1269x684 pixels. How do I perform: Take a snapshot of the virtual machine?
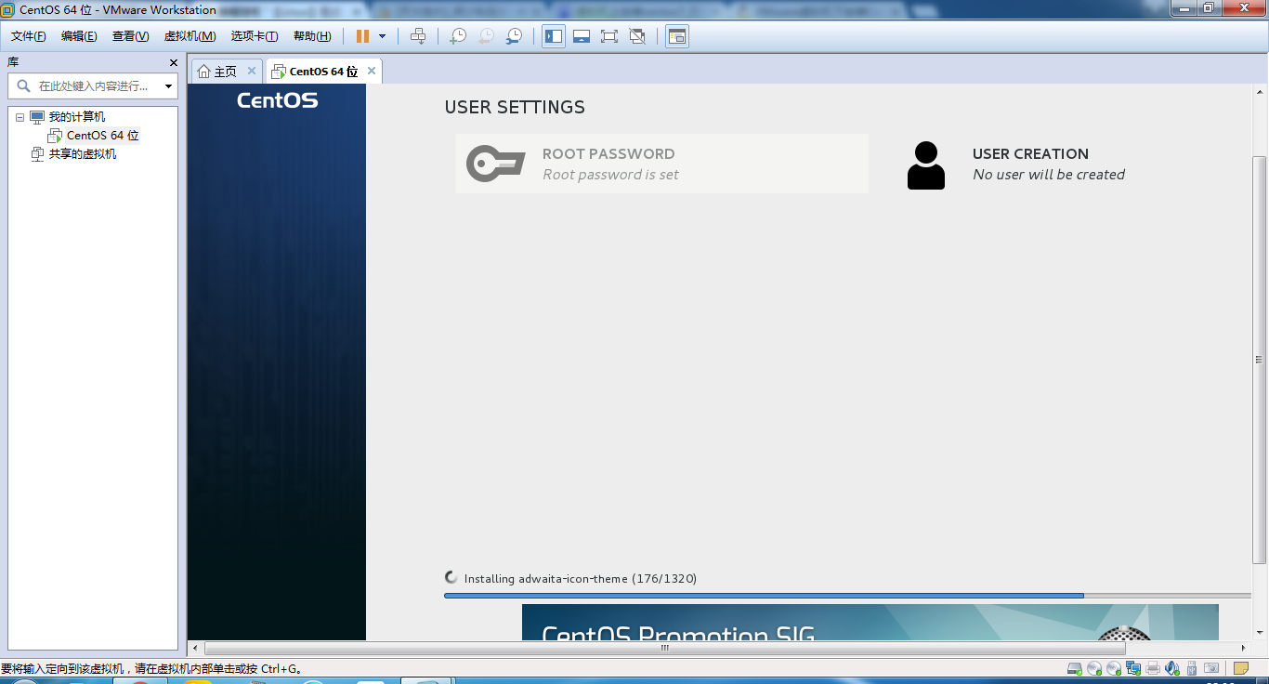click(x=458, y=36)
